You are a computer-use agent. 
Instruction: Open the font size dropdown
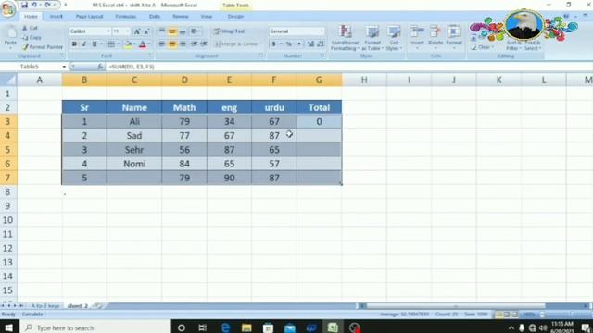point(128,31)
